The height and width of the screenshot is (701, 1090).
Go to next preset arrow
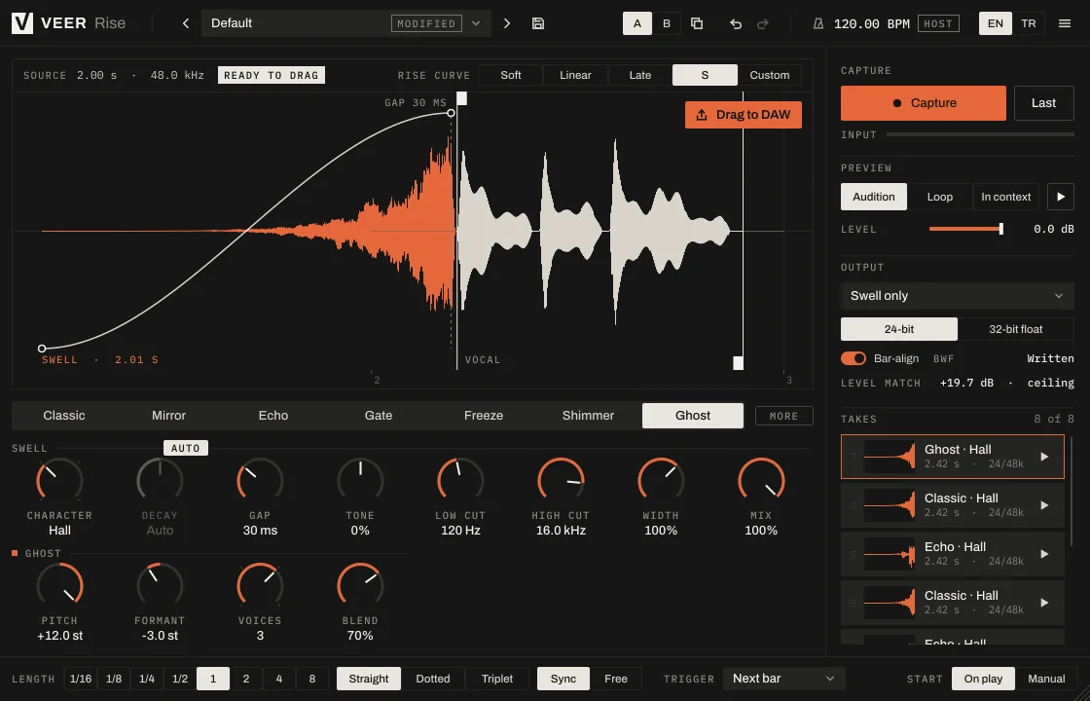point(507,23)
